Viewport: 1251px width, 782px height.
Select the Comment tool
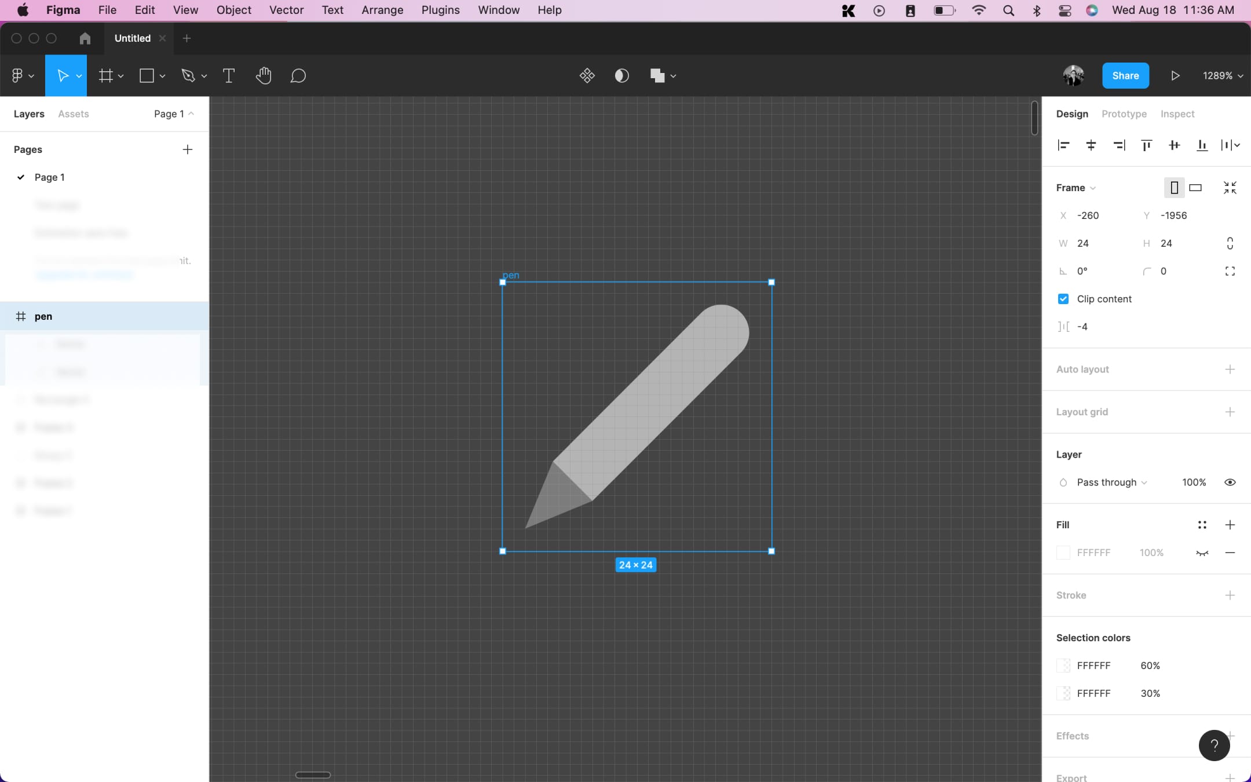pos(298,76)
